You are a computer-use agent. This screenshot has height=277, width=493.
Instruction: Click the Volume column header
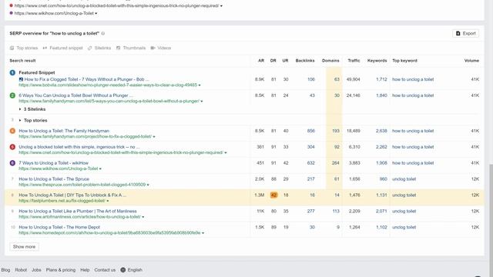coord(471,61)
